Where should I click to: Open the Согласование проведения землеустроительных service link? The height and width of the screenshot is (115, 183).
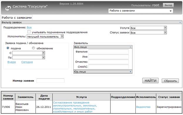75,107
